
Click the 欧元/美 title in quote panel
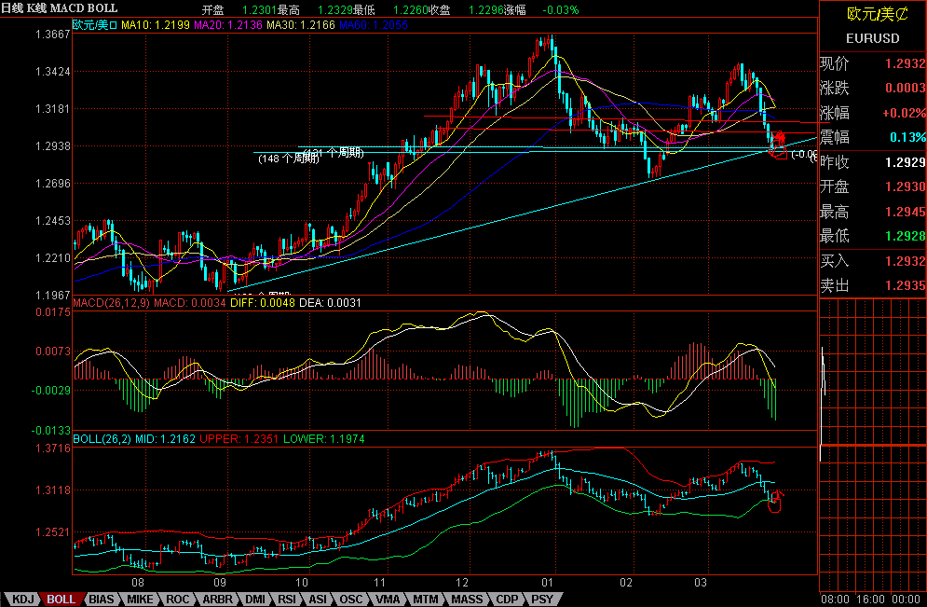click(x=878, y=14)
